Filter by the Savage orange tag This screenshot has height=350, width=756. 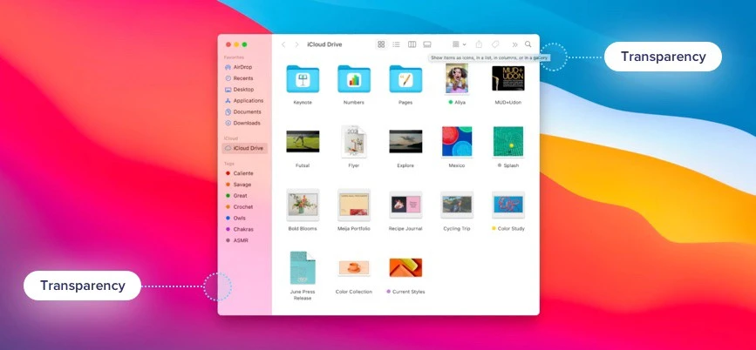click(x=244, y=185)
